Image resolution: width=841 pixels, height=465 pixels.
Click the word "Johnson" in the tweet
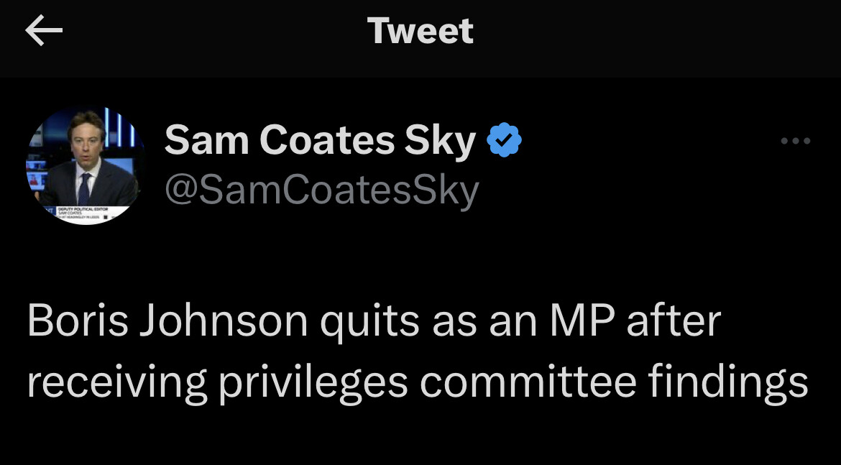pyautogui.click(x=223, y=321)
